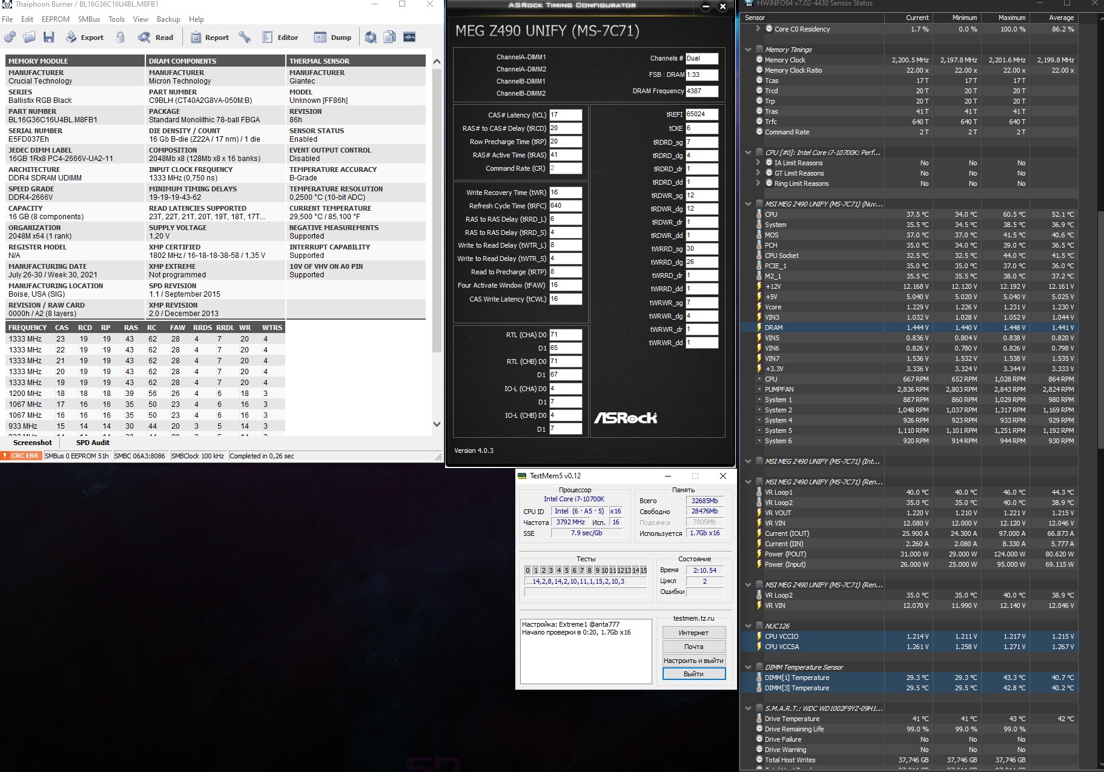Collapse the DIMM Temperature Sensor group
Screen dimensions: 1104x772
click(749, 667)
